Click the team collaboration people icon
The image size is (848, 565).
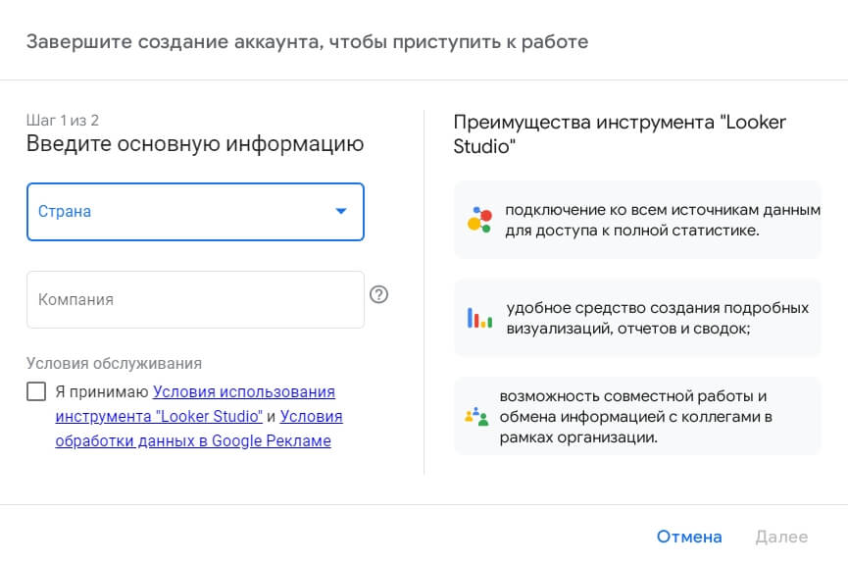(476, 416)
